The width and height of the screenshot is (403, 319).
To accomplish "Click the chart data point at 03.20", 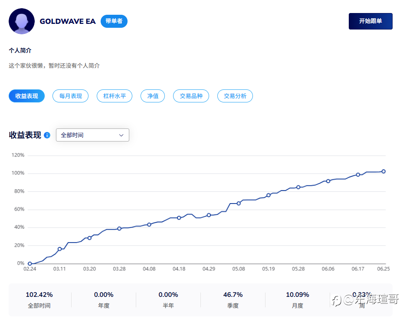I will (89, 238).
